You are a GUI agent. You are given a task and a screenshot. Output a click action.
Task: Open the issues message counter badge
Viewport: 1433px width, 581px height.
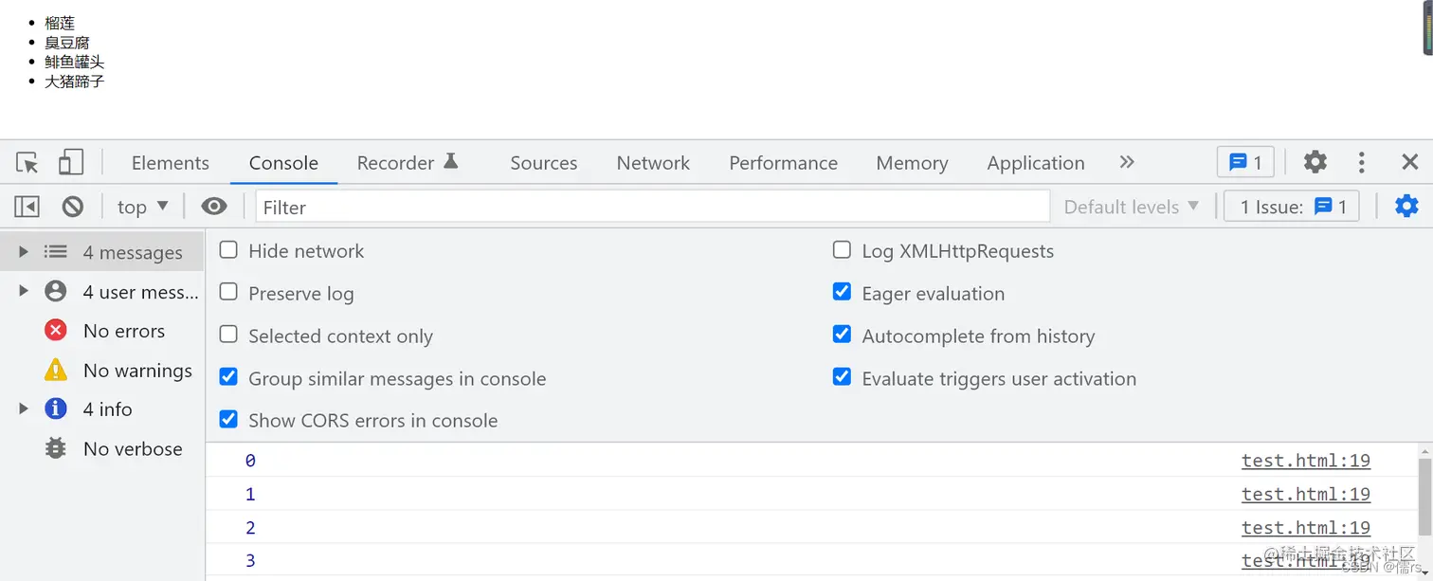[x=1245, y=162]
